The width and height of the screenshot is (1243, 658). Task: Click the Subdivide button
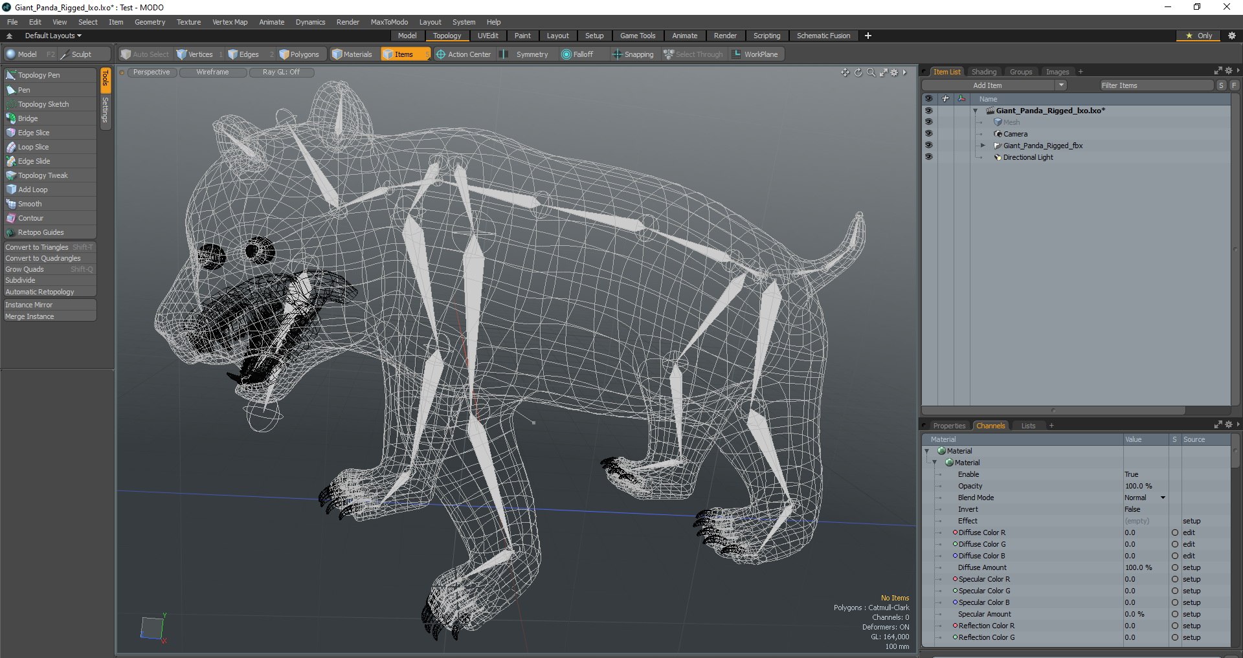coord(50,280)
